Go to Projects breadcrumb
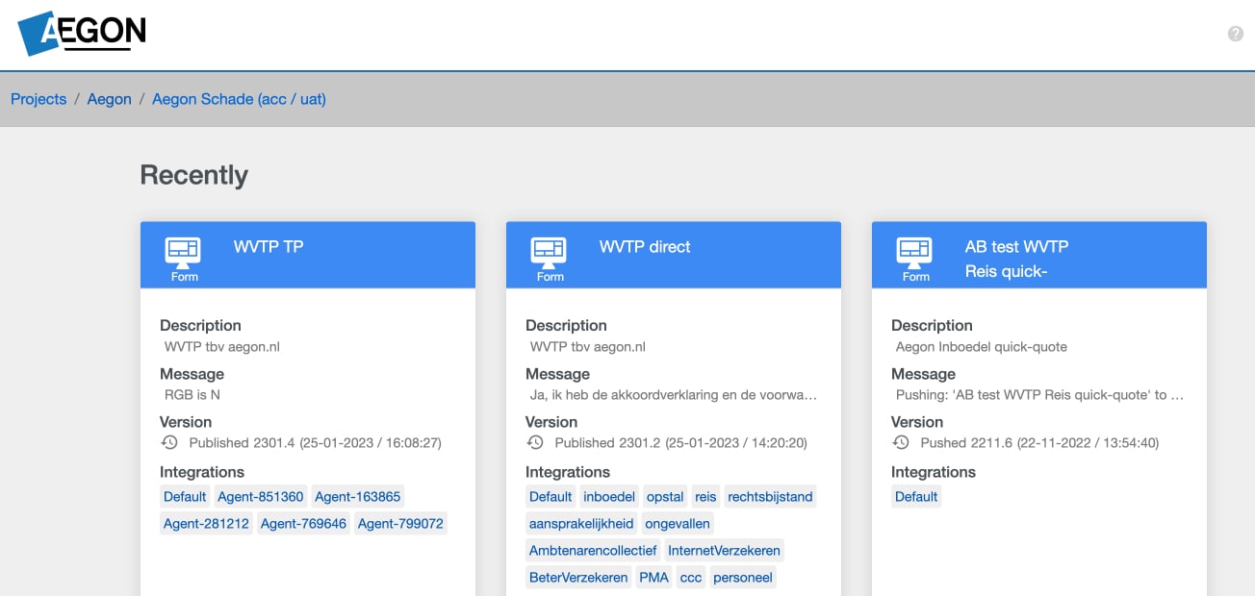This screenshot has width=1255, height=596. [38, 99]
